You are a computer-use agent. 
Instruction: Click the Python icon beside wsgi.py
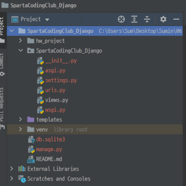click(40, 110)
